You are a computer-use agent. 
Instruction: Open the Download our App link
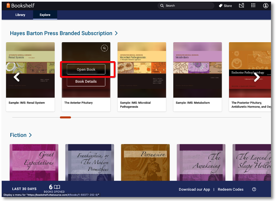(x=194, y=189)
